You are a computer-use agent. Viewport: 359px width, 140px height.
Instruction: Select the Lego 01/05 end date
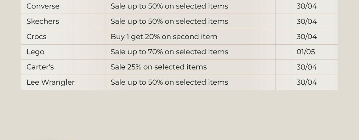click(x=306, y=52)
